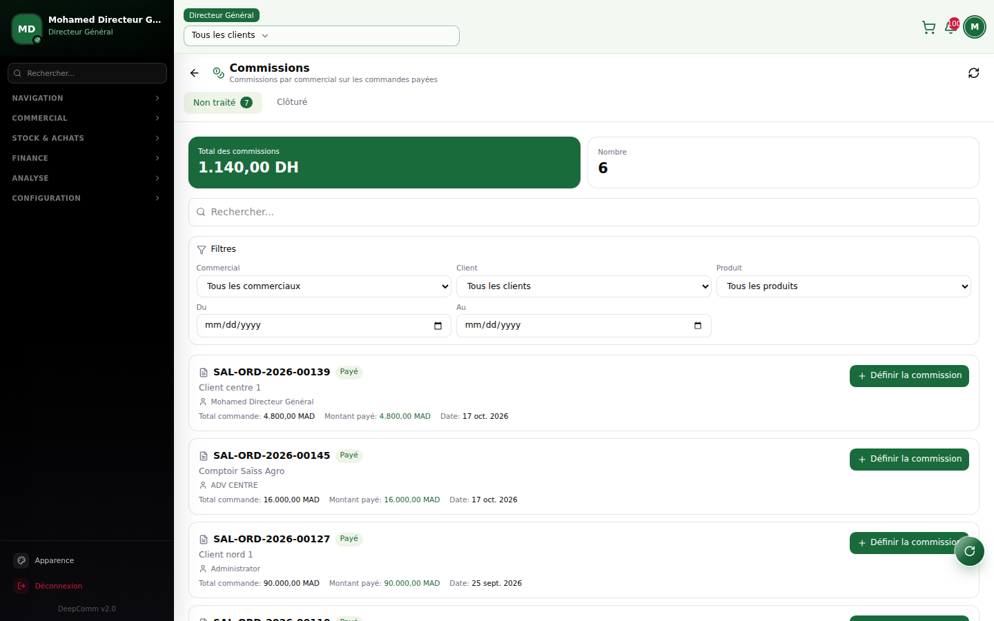
Task: Open the calendar picker in Du field
Action: pos(438,326)
